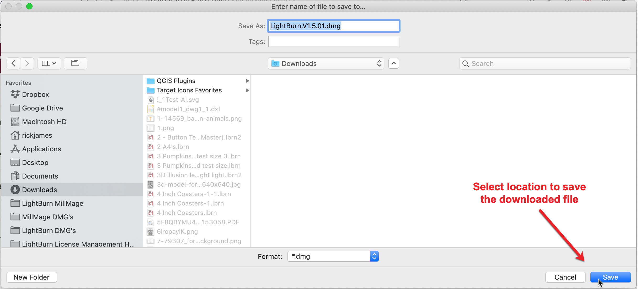Click the Documents icon in sidebar
This screenshot has height=289, width=640.
tap(15, 176)
